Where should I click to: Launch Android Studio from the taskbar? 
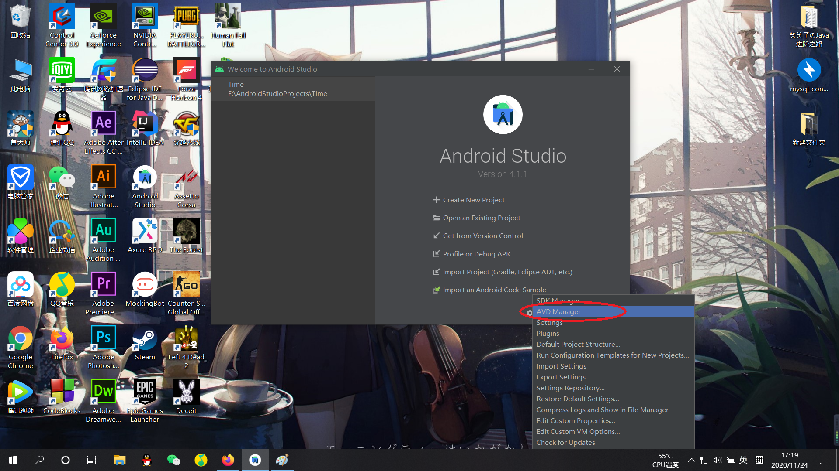[255, 460]
